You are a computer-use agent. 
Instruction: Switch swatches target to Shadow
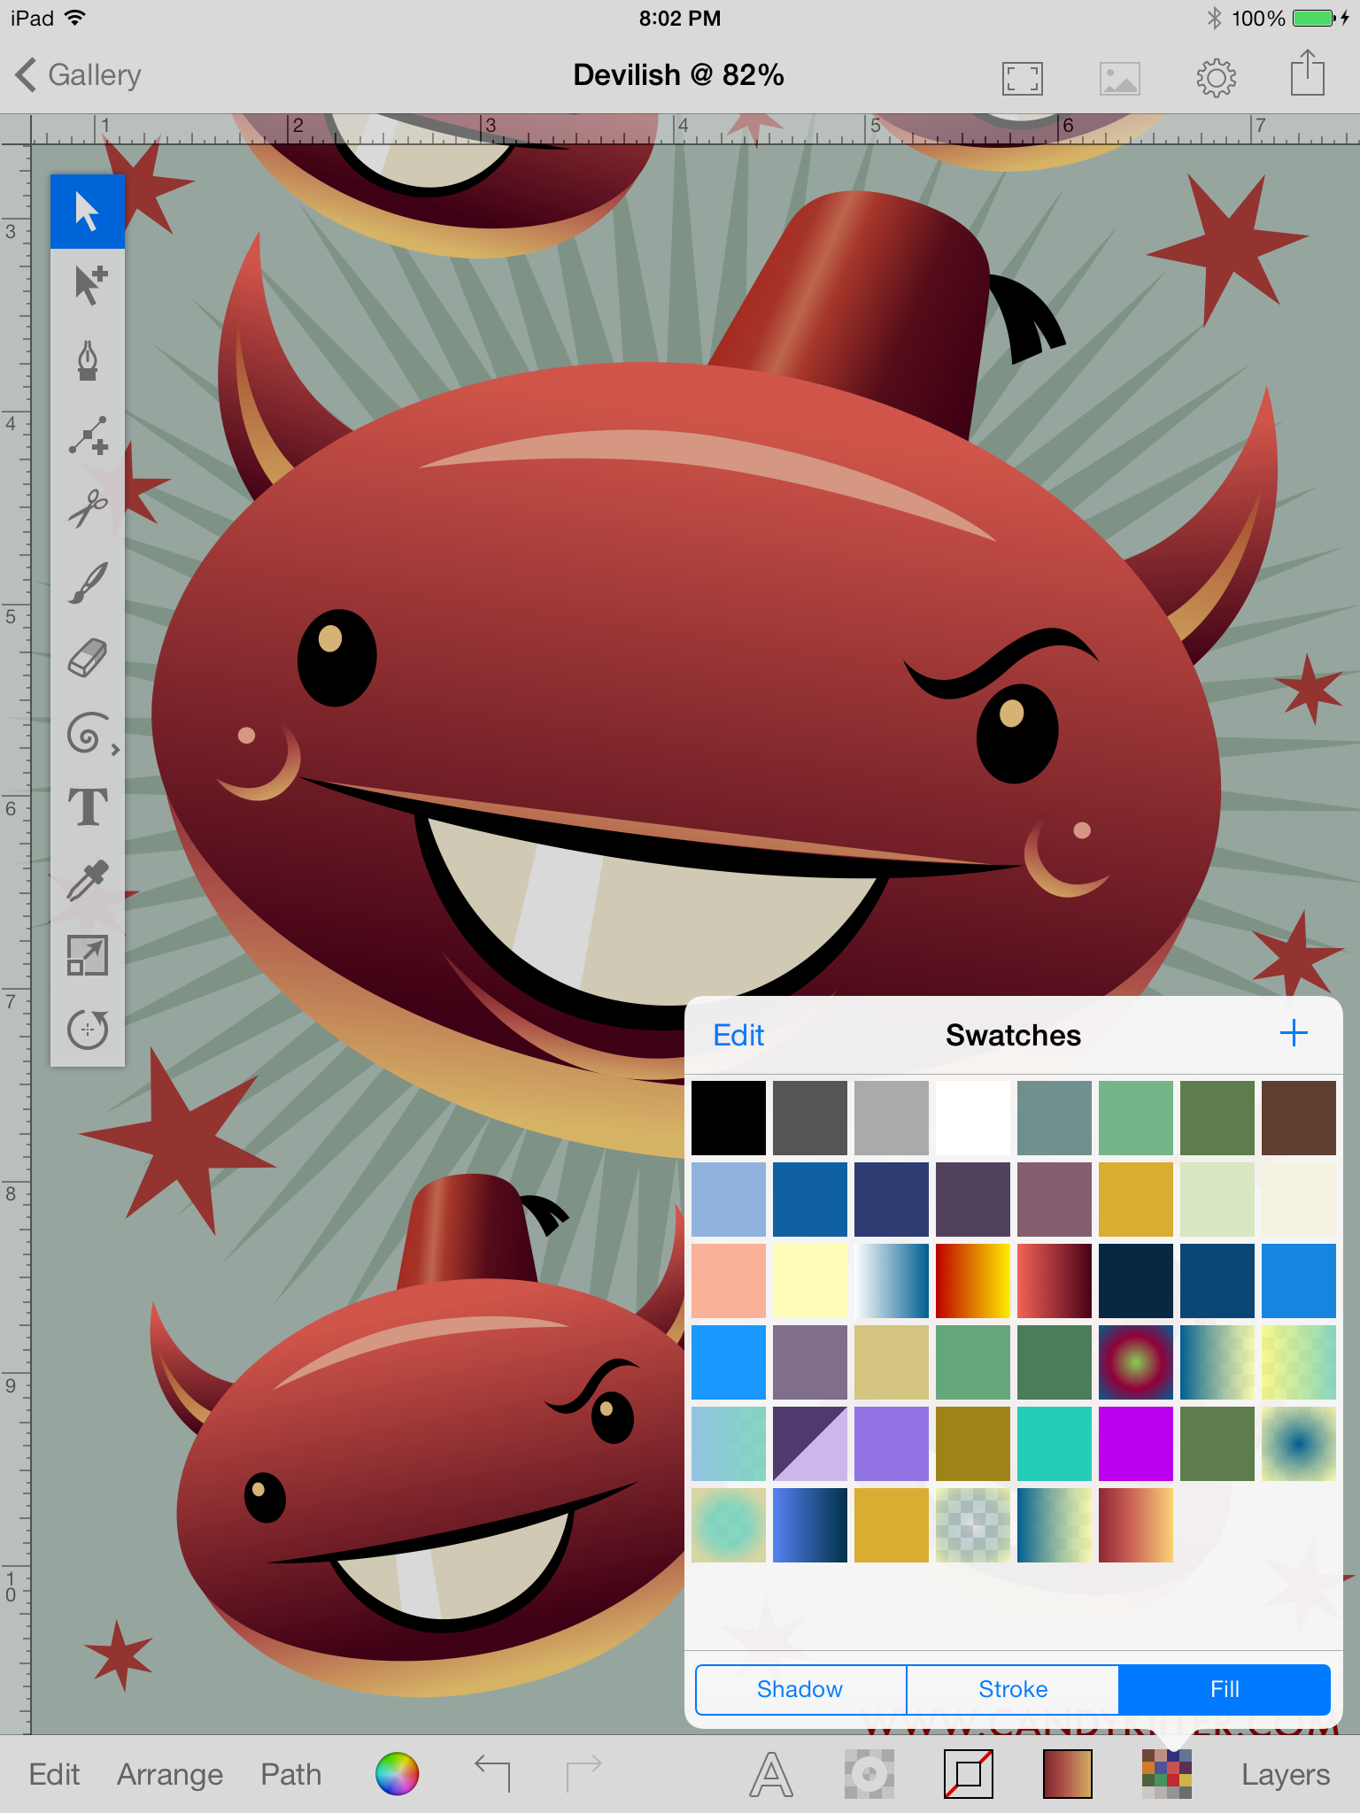800,1689
